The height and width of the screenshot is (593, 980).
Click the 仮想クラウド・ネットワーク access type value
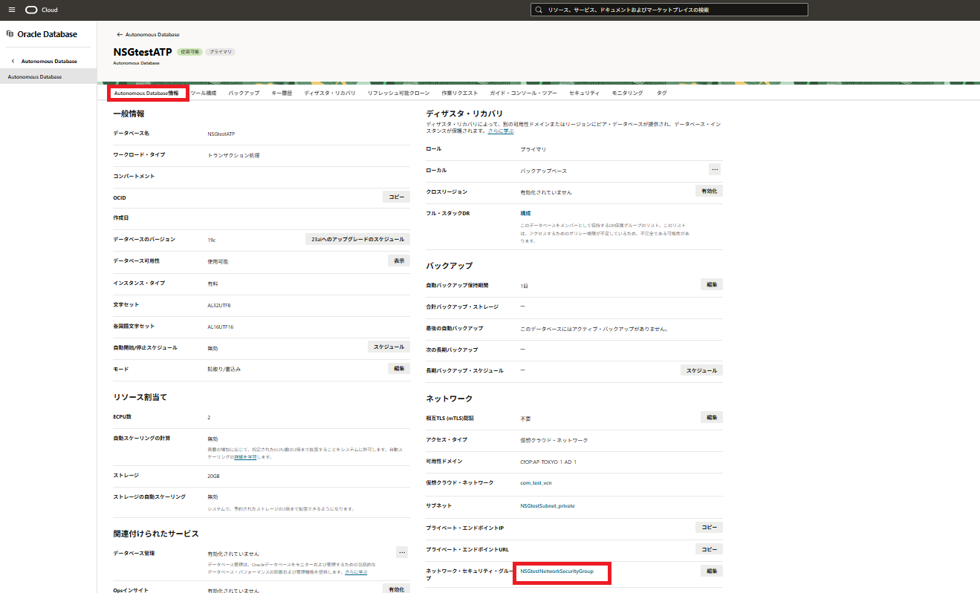coord(554,440)
